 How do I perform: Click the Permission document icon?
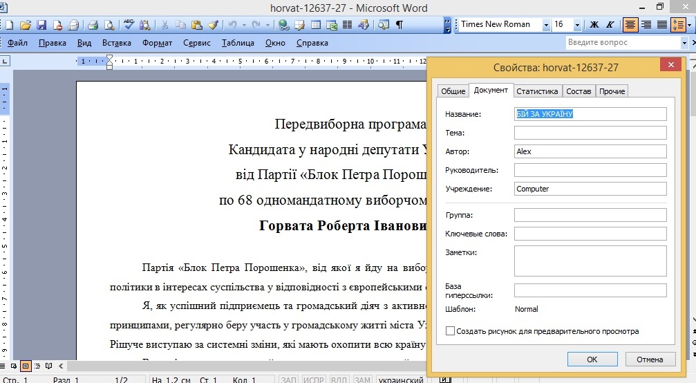[x=57, y=25]
